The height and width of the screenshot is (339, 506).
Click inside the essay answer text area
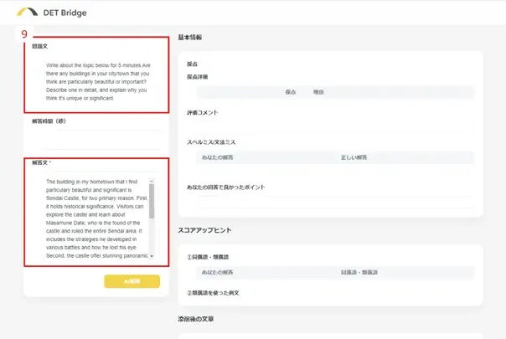click(x=96, y=218)
